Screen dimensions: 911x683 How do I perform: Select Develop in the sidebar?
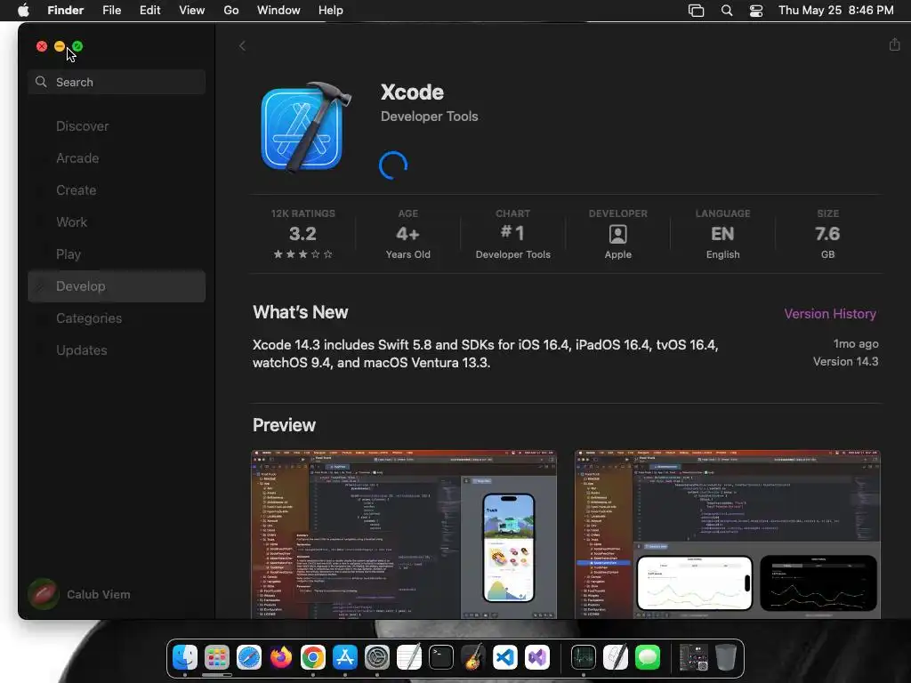[x=117, y=285]
